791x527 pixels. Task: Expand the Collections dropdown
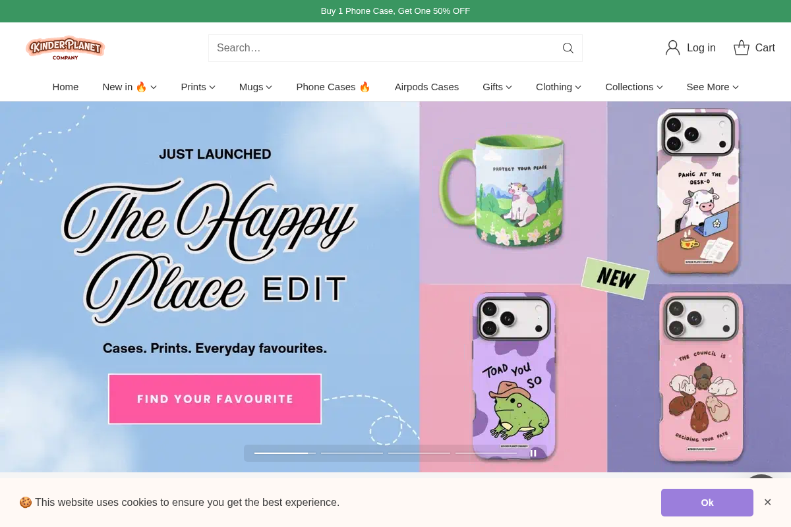633,86
